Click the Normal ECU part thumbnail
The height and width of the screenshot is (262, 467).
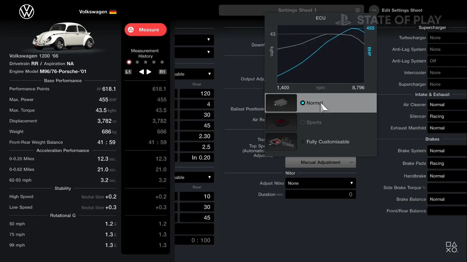(x=281, y=103)
